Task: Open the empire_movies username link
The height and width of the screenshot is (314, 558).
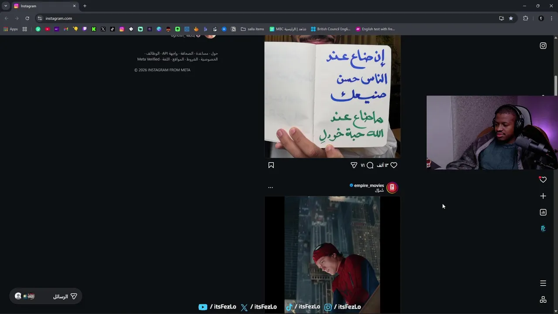Action: pyautogui.click(x=369, y=185)
